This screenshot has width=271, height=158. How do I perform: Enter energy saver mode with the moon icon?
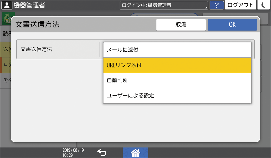(x=264, y=5)
